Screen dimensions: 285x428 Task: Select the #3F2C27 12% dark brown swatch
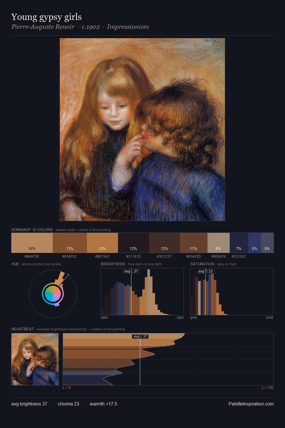[164, 243]
